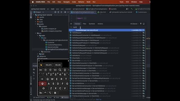This screenshot has width=180, height=101.
Task: Click the Collapse All icon in Project toolbar
Action: tap(61, 12)
